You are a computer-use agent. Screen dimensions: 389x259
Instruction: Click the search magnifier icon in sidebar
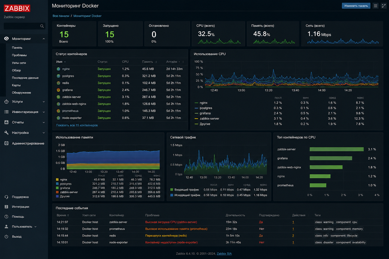(x=42, y=26)
